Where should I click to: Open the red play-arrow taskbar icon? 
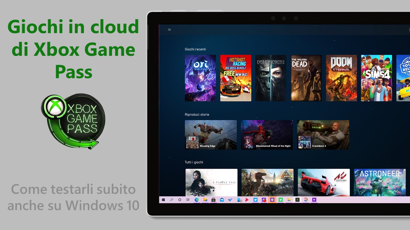(247, 200)
